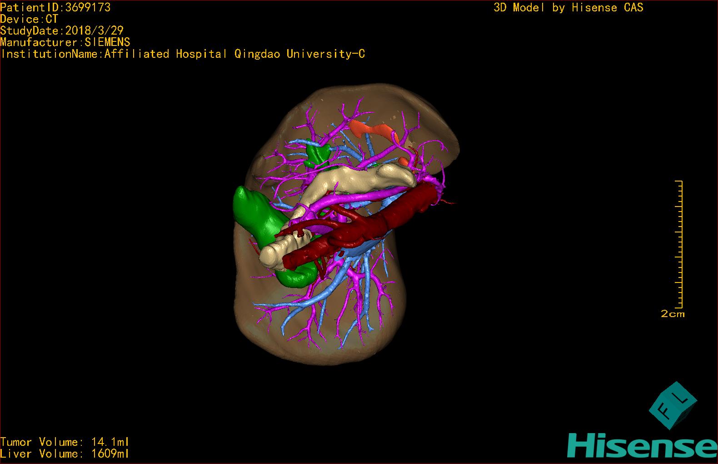Click the Tumor Volume 14.1ml readout
The image size is (718, 464).
point(65,442)
